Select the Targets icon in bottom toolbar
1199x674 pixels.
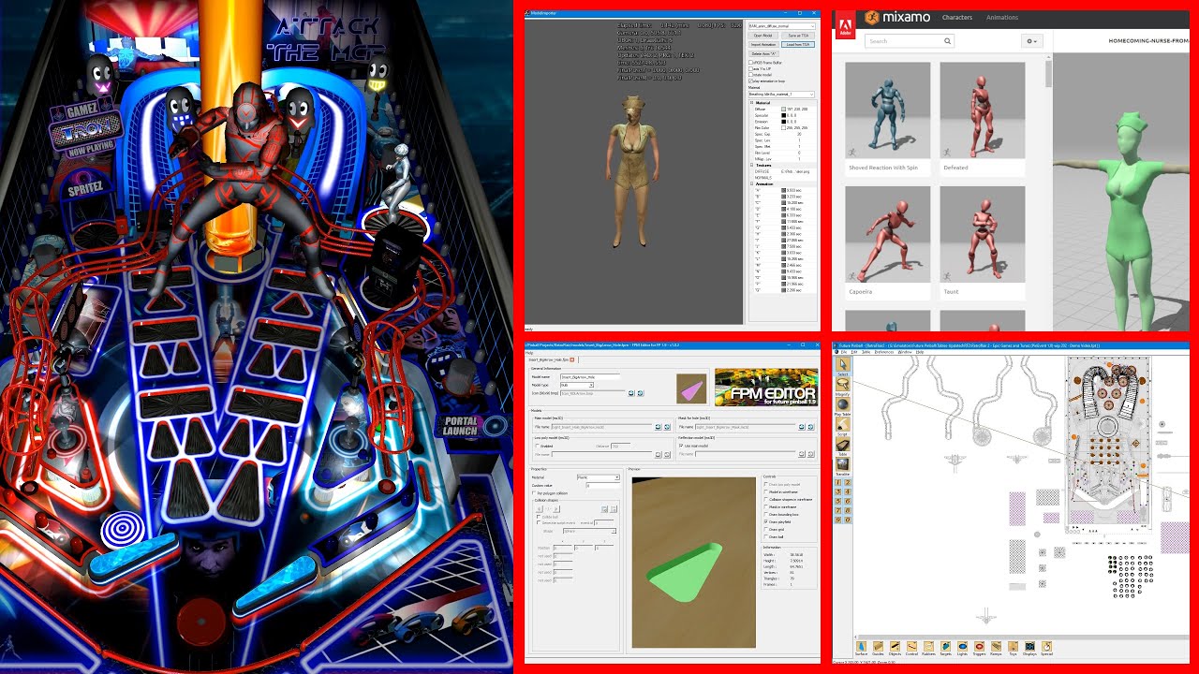coord(945,646)
